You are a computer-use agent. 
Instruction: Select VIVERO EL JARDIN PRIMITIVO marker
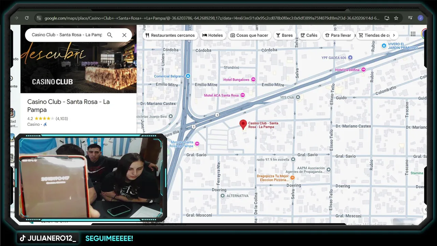pyautogui.click(x=384, y=45)
